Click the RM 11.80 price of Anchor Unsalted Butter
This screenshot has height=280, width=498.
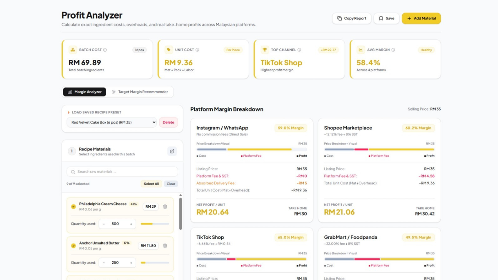coord(148,246)
